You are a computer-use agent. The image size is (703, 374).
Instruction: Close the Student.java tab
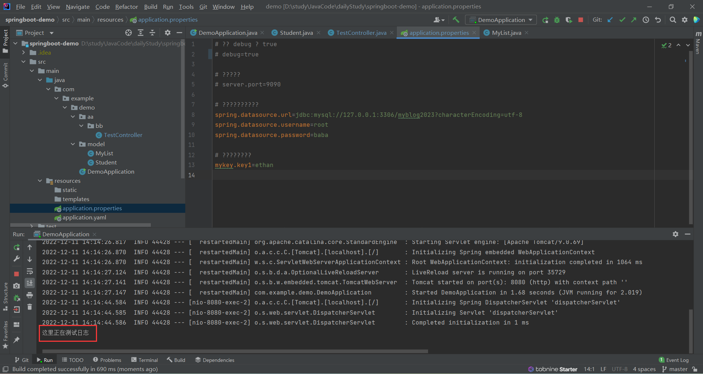[319, 33]
